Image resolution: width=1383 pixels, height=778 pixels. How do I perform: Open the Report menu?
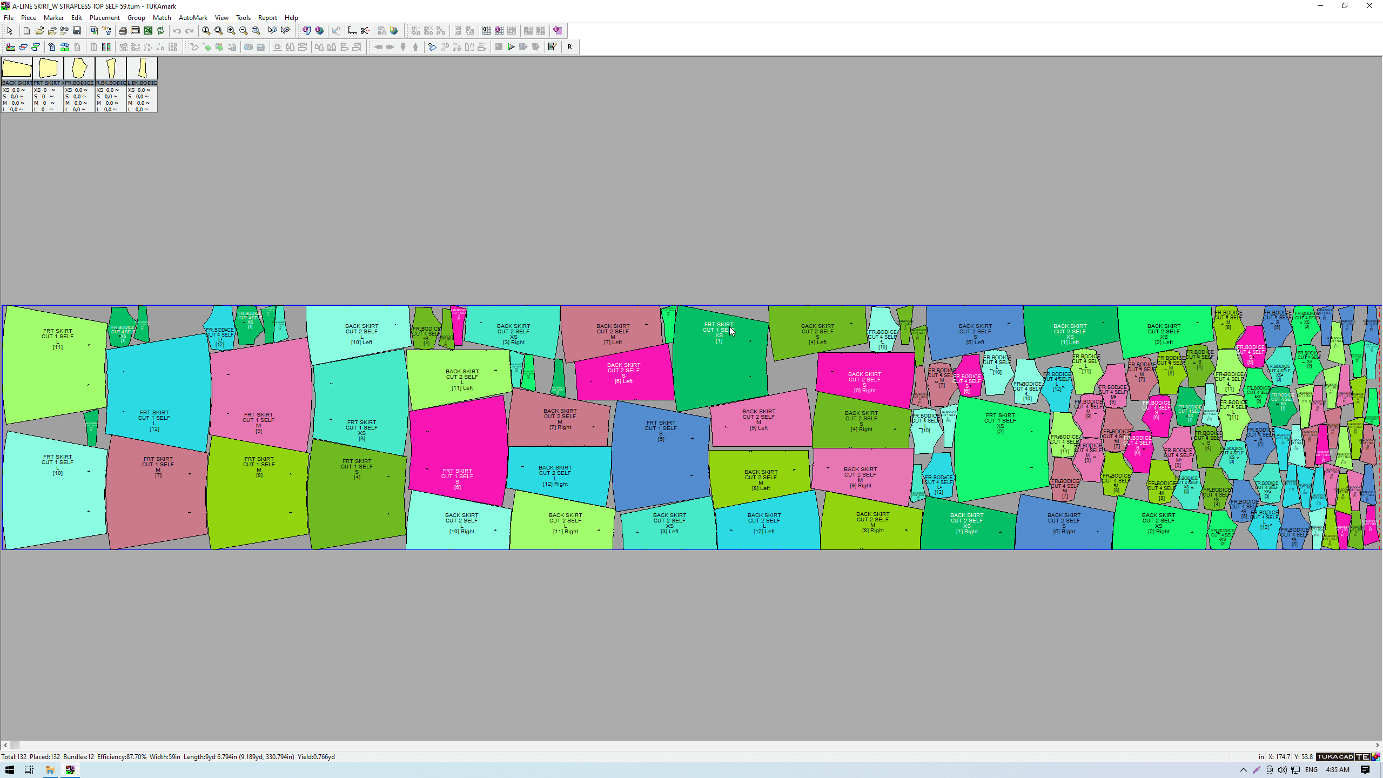[267, 17]
